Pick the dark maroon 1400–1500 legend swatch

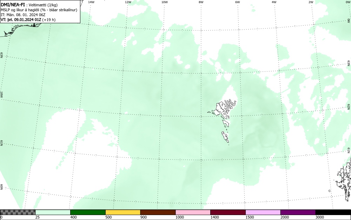[228, 212]
